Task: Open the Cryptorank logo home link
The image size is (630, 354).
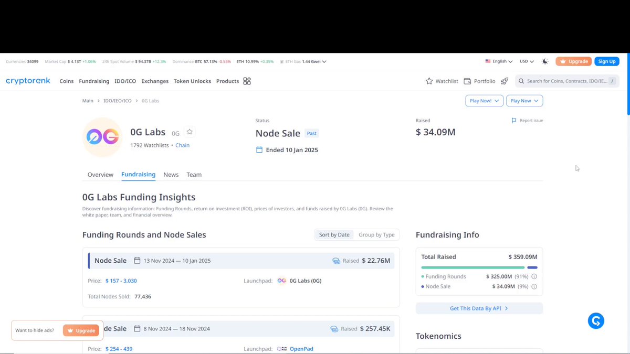Action: [28, 81]
